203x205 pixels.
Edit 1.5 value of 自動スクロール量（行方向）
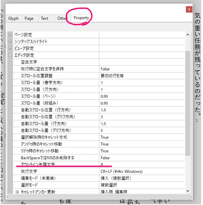(x=103, y=124)
